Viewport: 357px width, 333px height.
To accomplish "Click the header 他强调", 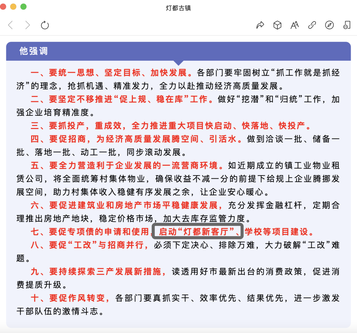I will (33, 51).
